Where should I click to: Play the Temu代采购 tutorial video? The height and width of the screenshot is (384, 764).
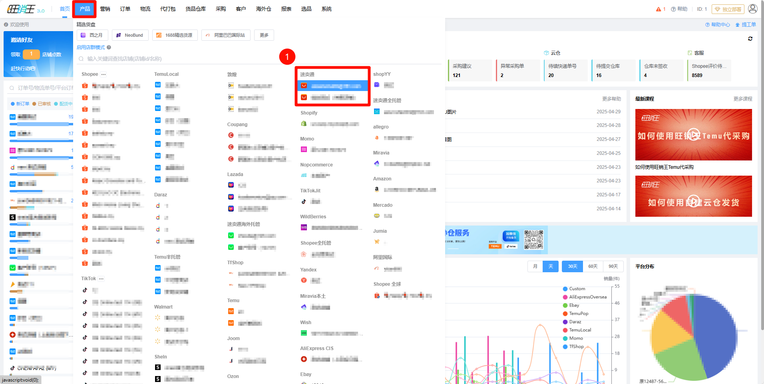click(693, 135)
